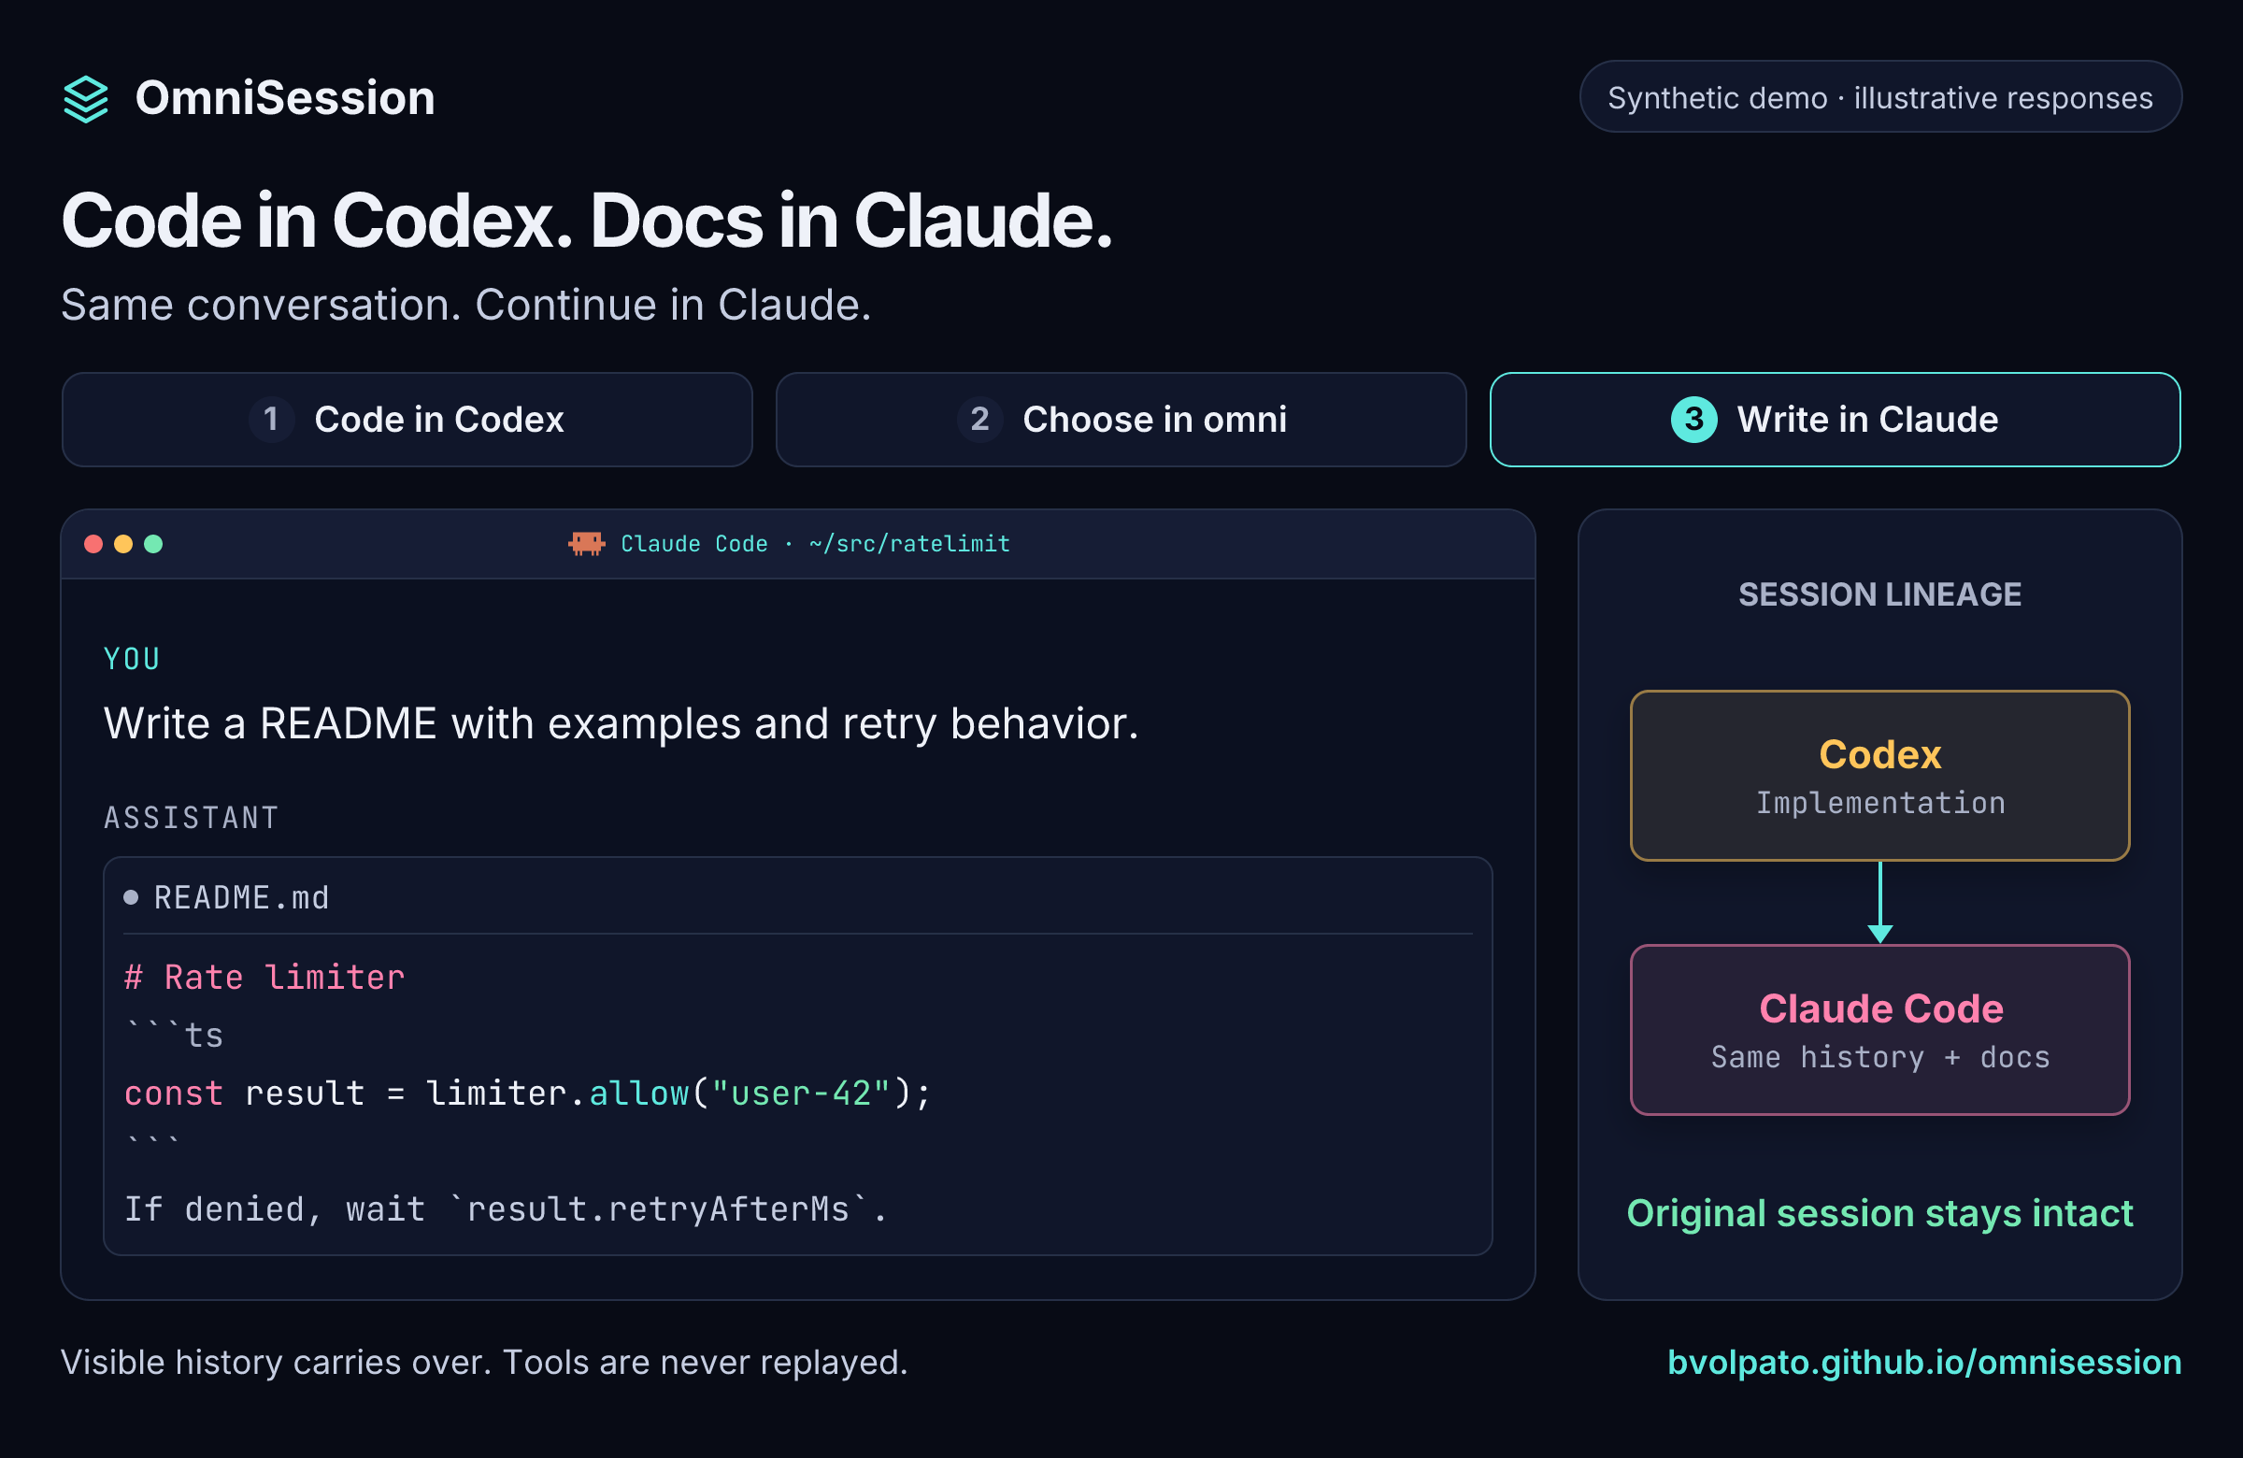
Task: Click the YOU label
Action: pos(132,659)
